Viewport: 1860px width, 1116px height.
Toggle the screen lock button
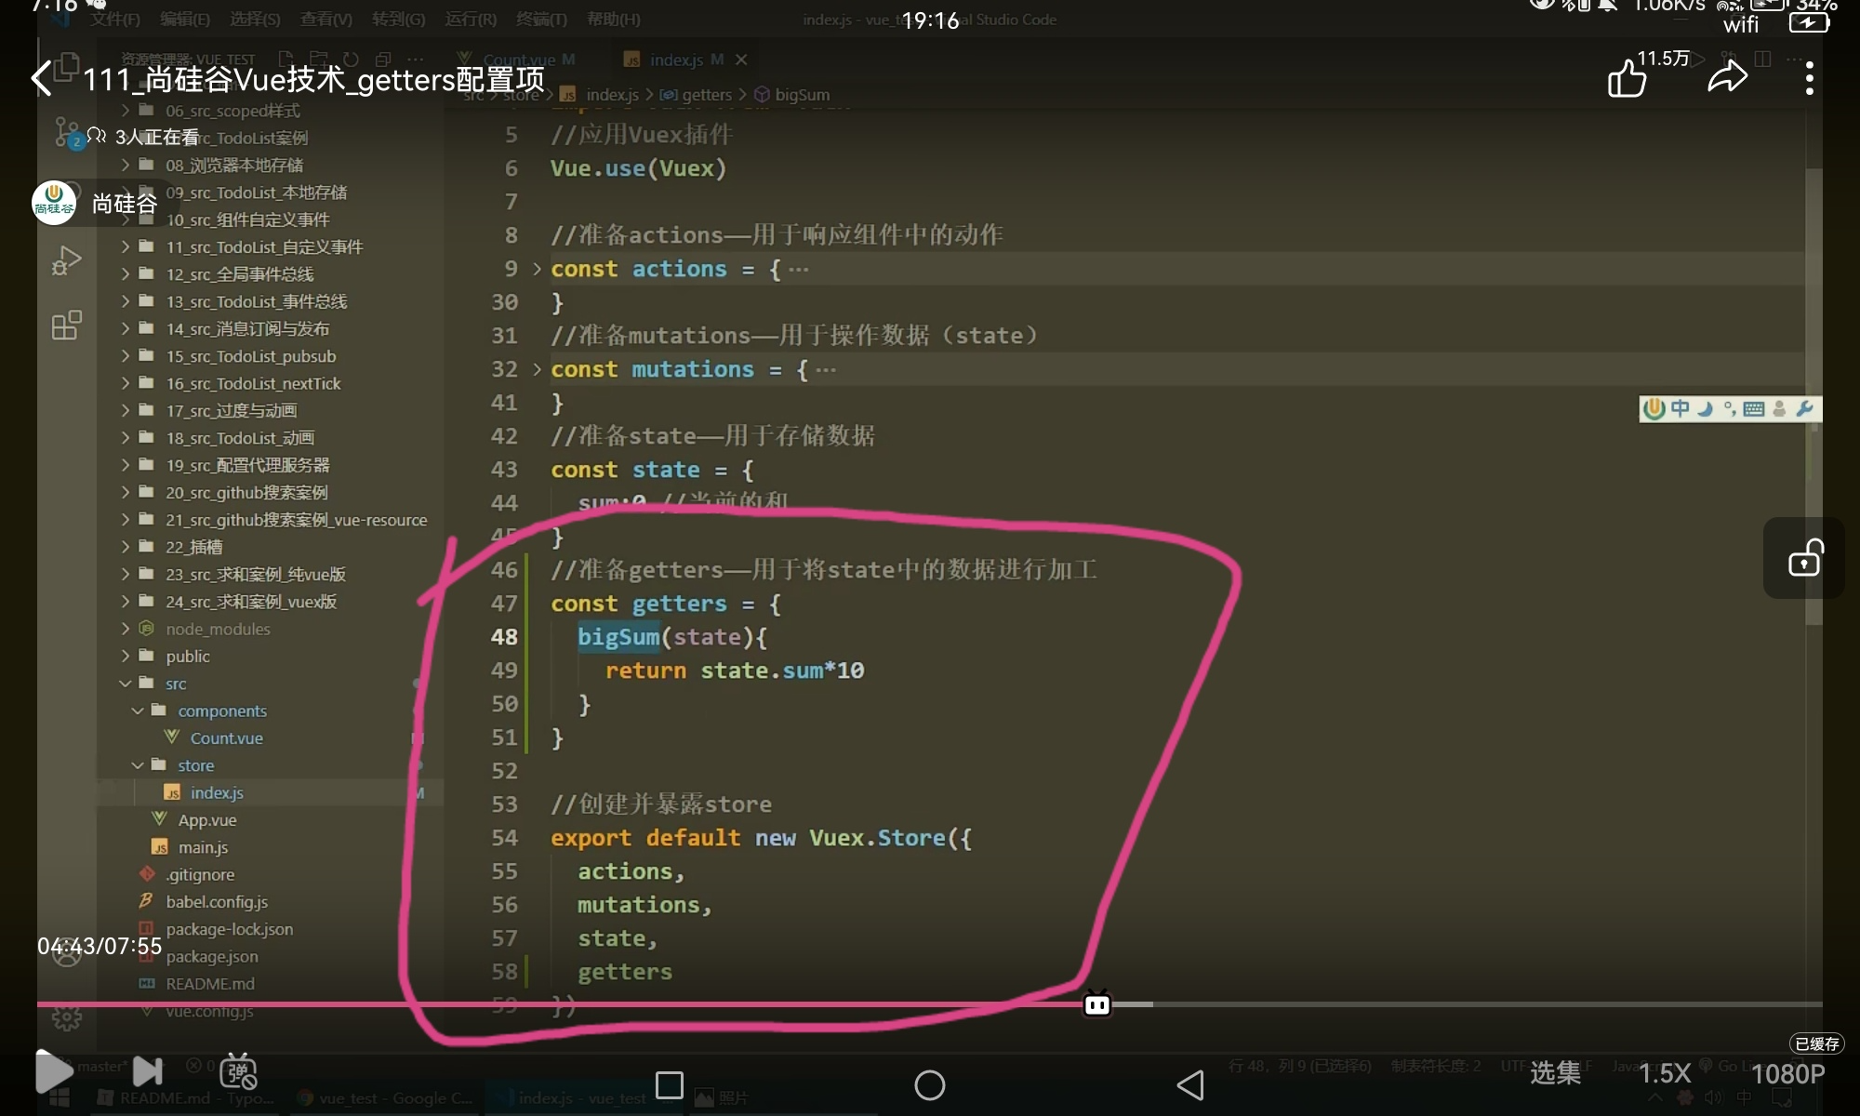coord(1804,558)
